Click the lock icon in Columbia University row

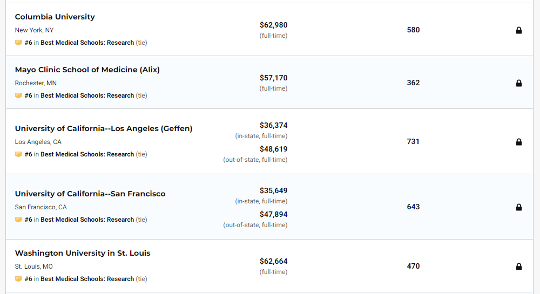(519, 30)
